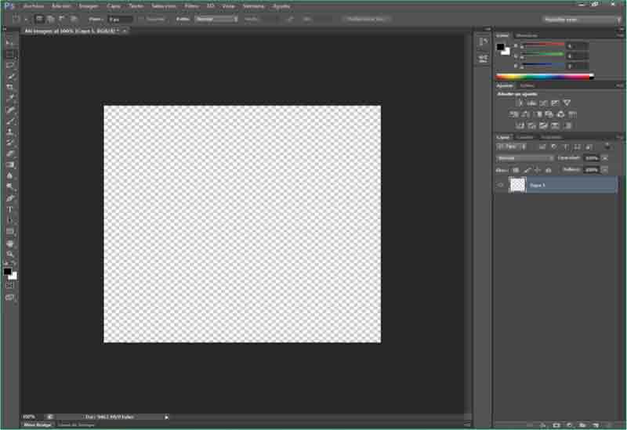This screenshot has width=627, height=430.
Task: Select the Move tool
Action: (x=10, y=42)
